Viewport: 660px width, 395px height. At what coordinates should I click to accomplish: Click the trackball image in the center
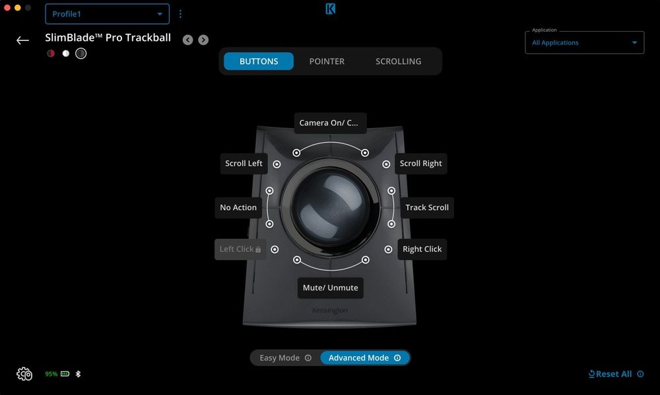331,207
